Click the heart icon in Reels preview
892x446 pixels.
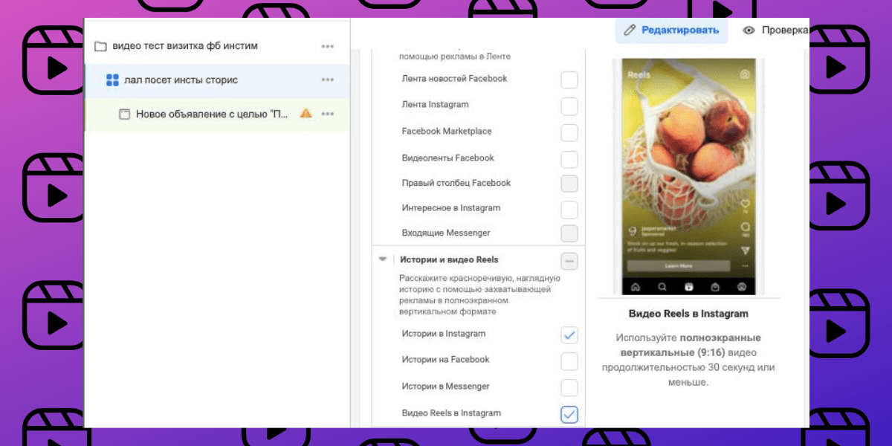click(746, 203)
